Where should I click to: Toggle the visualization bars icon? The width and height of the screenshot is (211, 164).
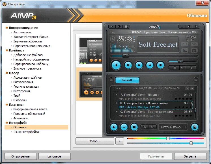(x=185, y=51)
